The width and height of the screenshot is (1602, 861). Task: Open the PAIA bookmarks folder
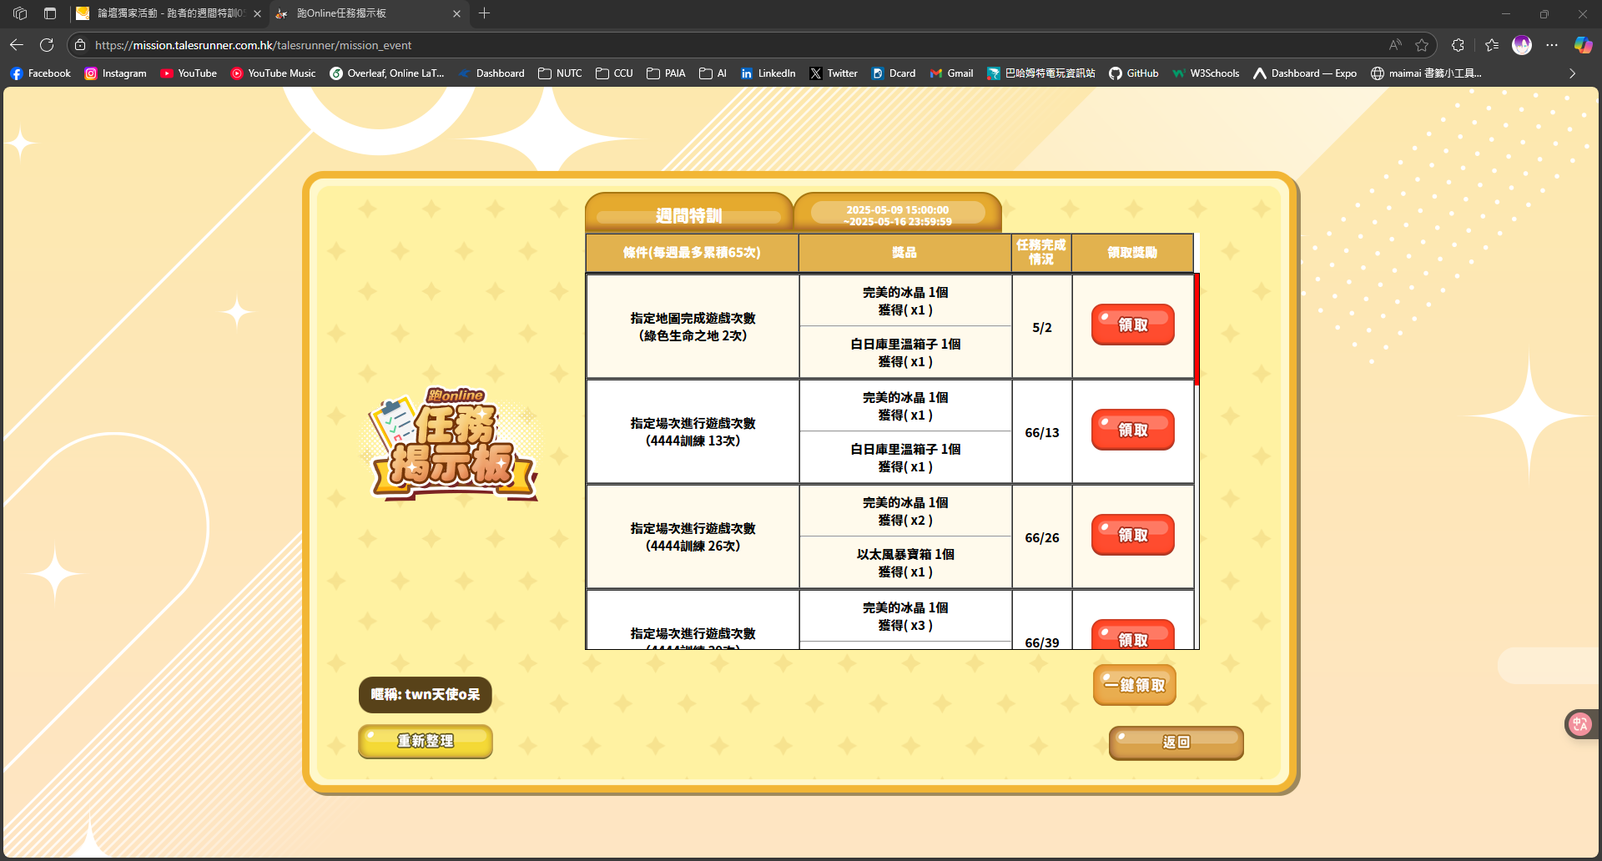click(666, 73)
